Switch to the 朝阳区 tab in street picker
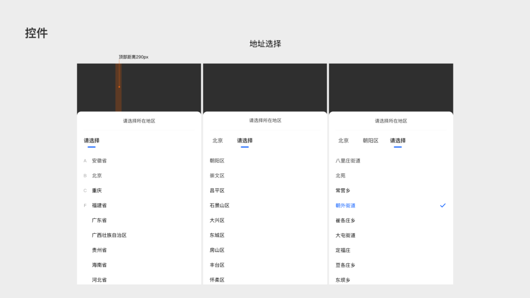Image resolution: width=530 pixels, height=298 pixels. pos(371,141)
